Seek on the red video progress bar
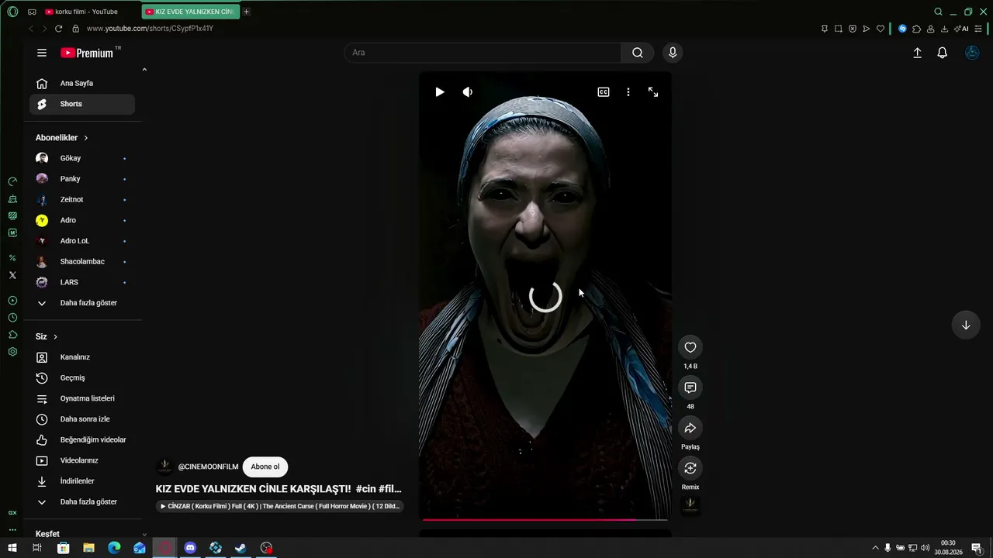The width and height of the screenshot is (993, 558). pyautogui.click(x=545, y=519)
